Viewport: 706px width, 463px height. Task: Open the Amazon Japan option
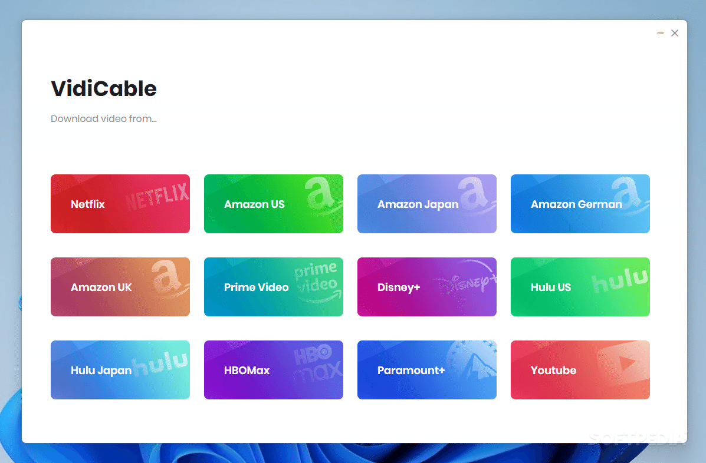(427, 204)
